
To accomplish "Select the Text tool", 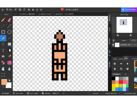I will pos(3,50).
